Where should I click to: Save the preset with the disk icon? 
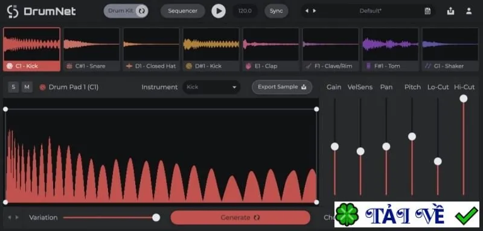pos(427,11)
